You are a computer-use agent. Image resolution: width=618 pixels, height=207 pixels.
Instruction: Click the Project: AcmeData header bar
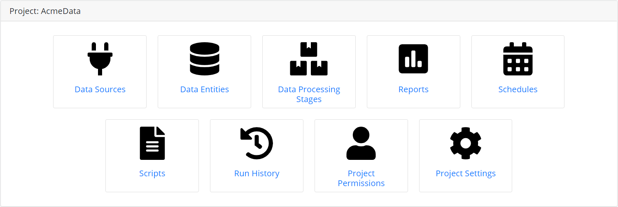pos(309,11)
